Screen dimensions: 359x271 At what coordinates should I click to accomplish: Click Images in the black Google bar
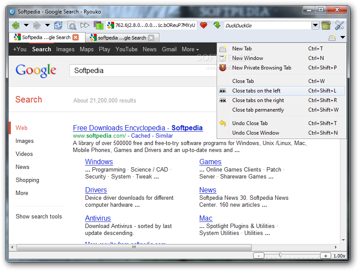tap(65, 49)
